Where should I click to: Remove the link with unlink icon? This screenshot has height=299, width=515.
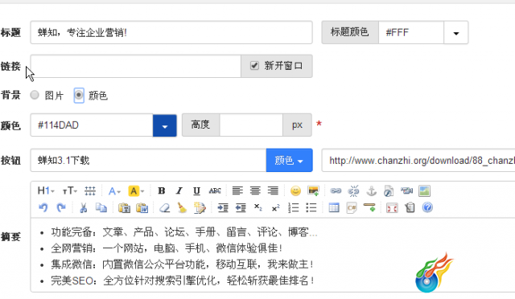pyautogui.click(x=353, y=190)
